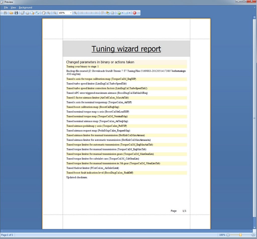Image resolution: width=257 pixels, height=239 pixels.
Task: Open a document with the folder icon
Action: [x=11, y=13]
